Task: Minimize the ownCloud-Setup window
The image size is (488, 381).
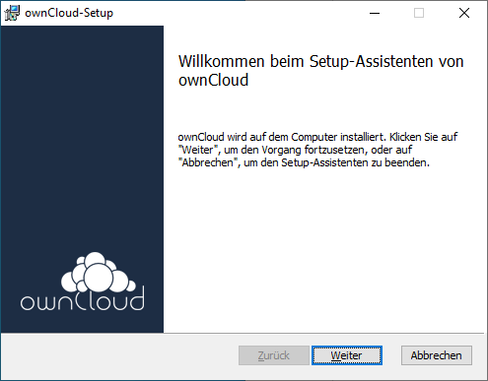Action: (375, 13)
